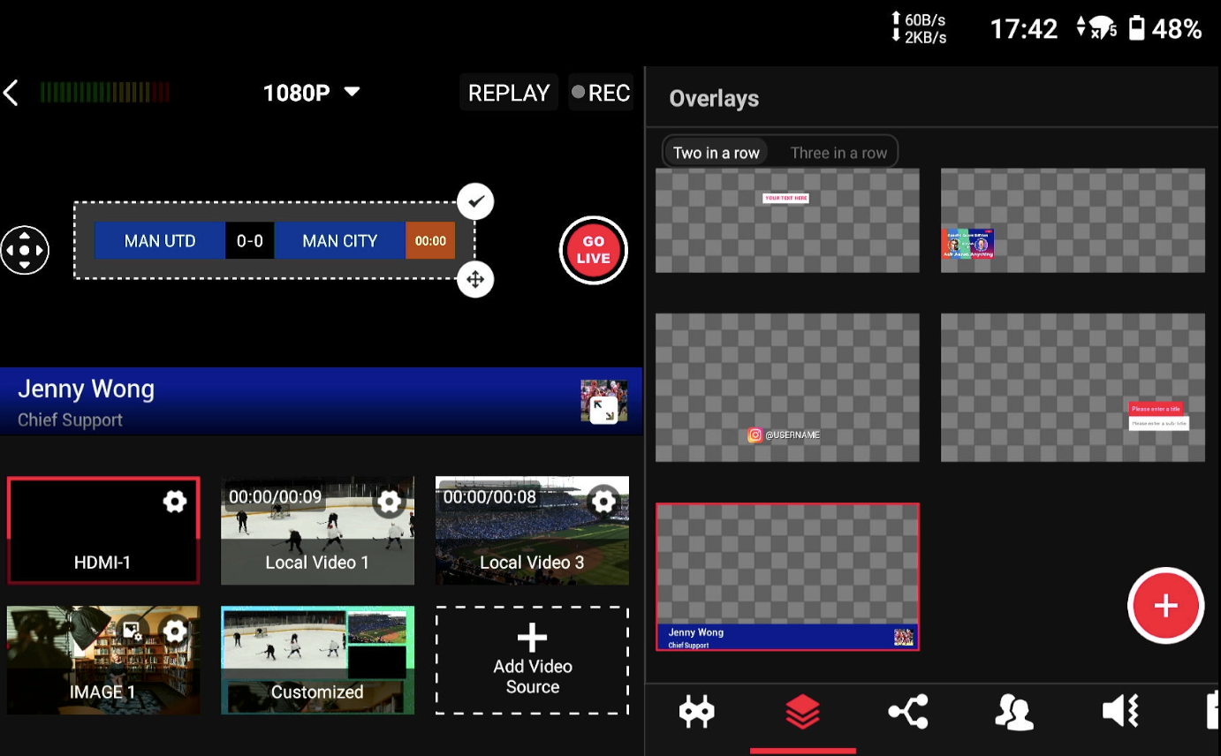Click the battery 48% status icon
The image size is (1221, 756).
coord(1164,29)
